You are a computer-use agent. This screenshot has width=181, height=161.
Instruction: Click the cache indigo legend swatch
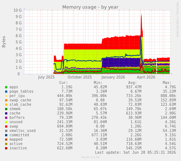click(6, 113)
